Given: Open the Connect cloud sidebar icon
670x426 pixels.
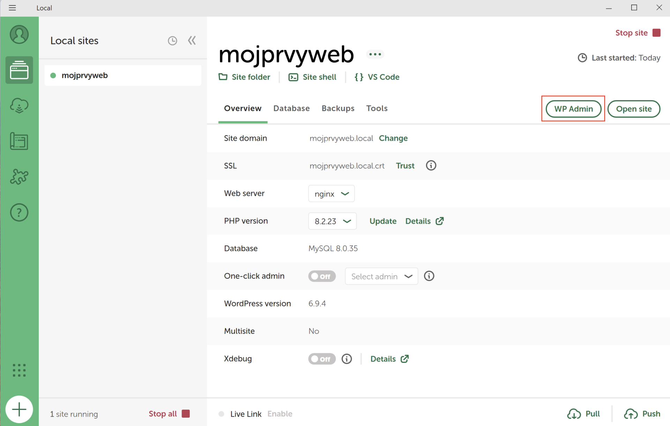Looking at the screenshot, I should click(19, 105).
